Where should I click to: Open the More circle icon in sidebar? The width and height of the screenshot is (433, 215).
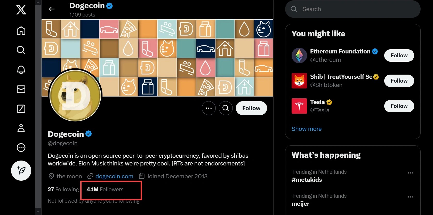[21, 148]
